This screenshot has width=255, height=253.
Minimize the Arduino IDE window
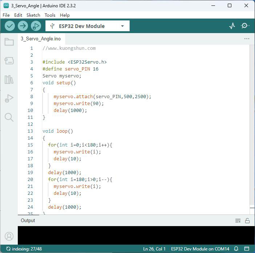click(x=213, y=5)
